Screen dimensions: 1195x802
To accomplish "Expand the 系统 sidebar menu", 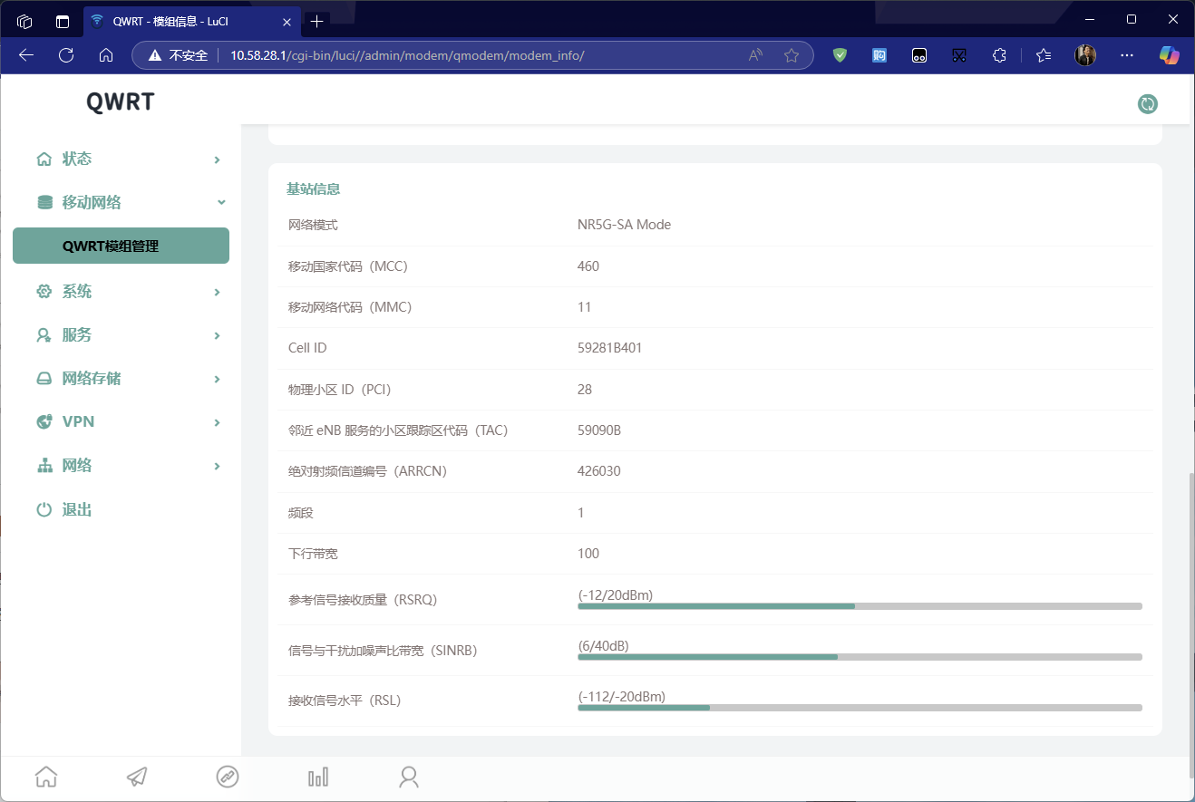I will 121,292.
